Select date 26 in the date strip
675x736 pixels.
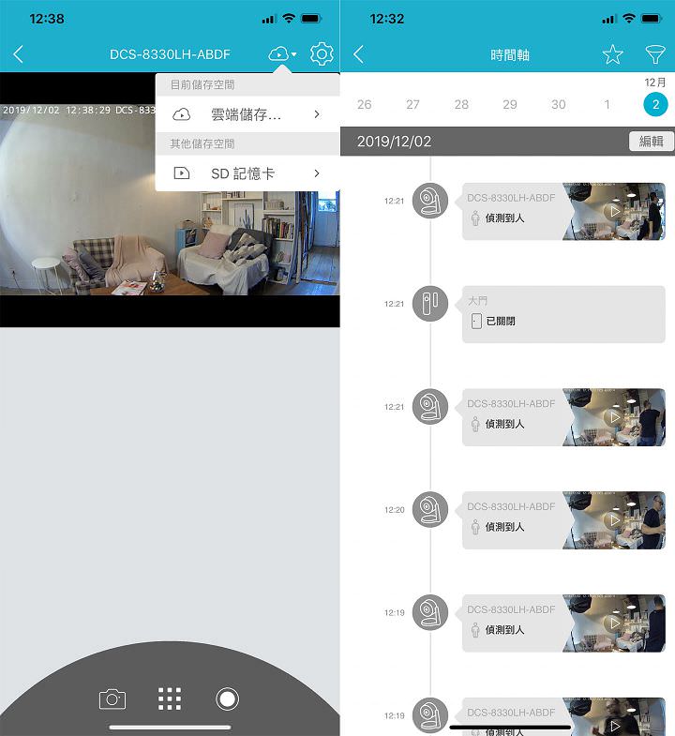pyautogui.click(x=365, y=104)
